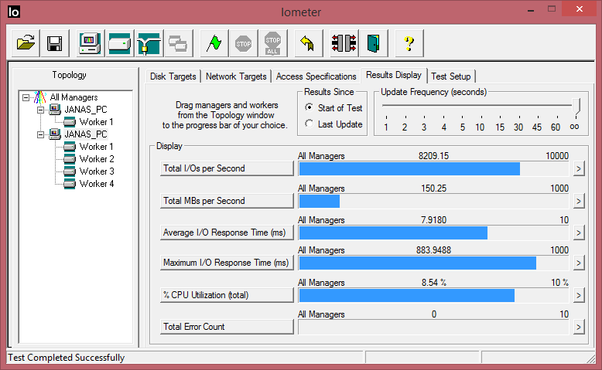This screenshot has width=602, height=370.
Task: Click the Reset Workers arrow icon
Action: point(308,43)
